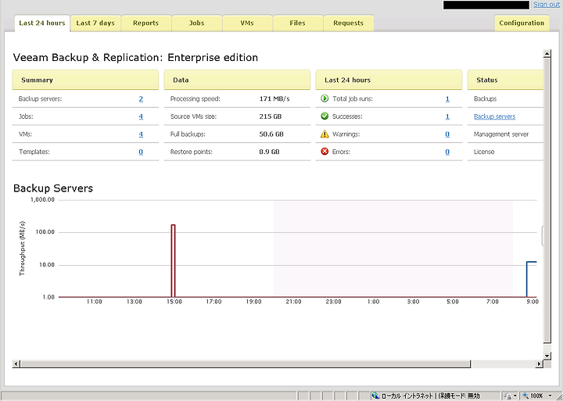Switch to the Last 24 hours tab
Image resolution: width=563 pixels, height=401 pixels.
click(x=42, y=23)
